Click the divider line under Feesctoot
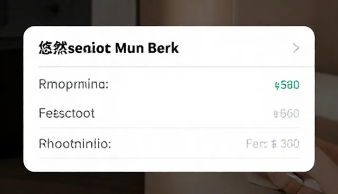338x194 pixels. [170, 128]
